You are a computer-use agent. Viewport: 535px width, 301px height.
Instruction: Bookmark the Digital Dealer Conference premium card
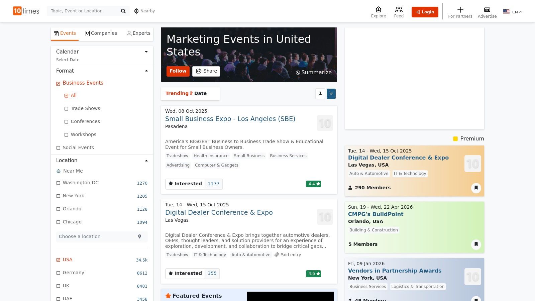[476, 188]
